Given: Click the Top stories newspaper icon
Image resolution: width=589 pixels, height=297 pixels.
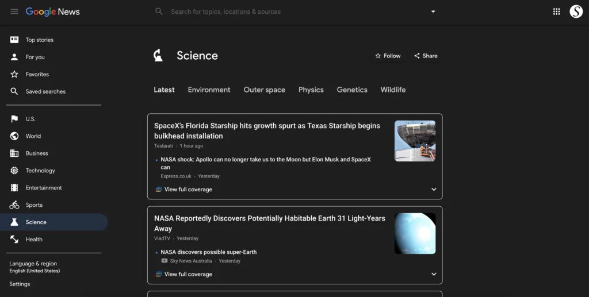Looking at the screenshot, I should point(14,40).
